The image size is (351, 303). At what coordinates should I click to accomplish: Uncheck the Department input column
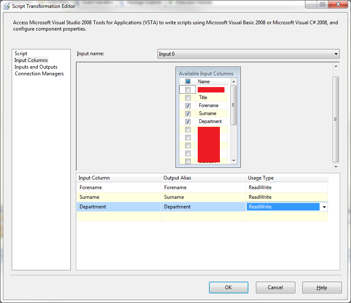coord(188,121)
